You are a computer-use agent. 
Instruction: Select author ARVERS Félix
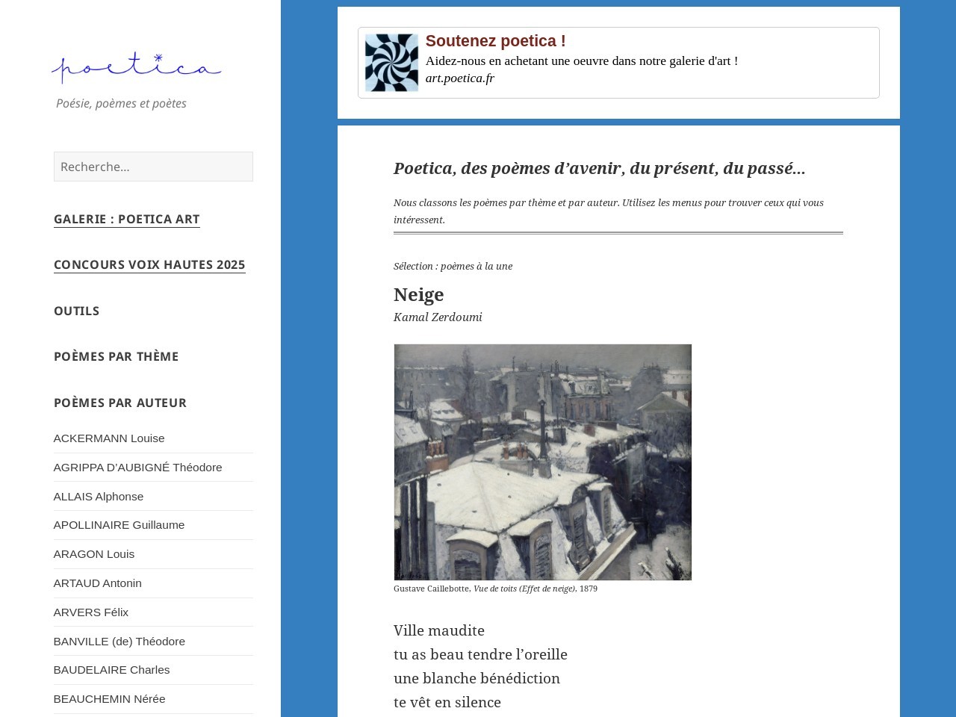pos(90,612)
